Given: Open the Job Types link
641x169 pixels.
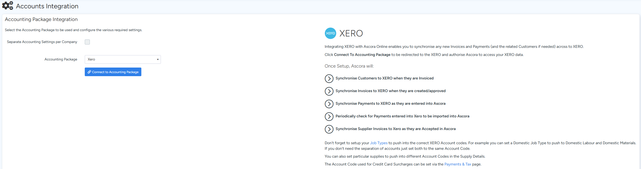Looking at the screenshot, I should pyautogui.click(x=379, y=143).
